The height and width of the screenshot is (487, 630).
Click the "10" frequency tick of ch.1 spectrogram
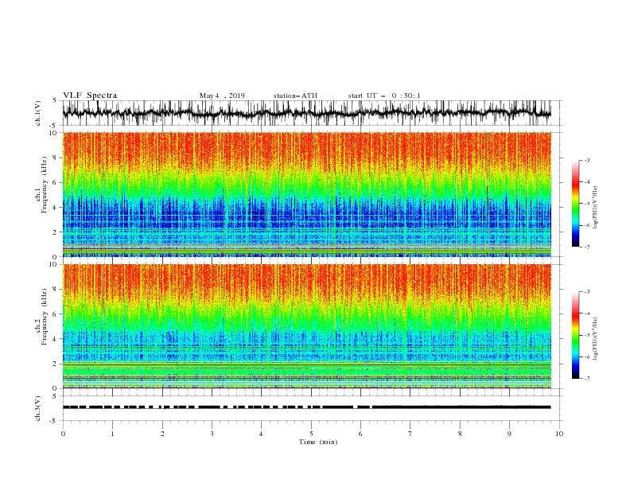pyautogui.click(x=53, y=133)
